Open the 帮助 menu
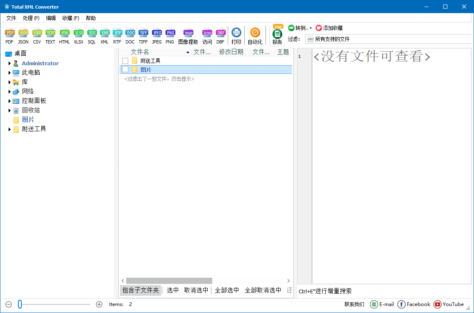Viewport: 474px width, 313px height. coord(91,18)
